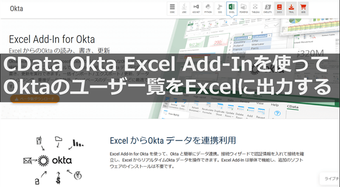Open the ODBC driver icon

(x=172, y=8)
